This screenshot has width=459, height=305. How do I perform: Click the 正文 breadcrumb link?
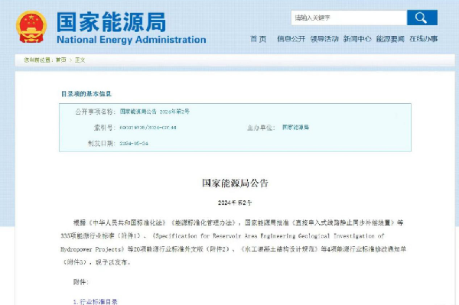tap(80, 60)
